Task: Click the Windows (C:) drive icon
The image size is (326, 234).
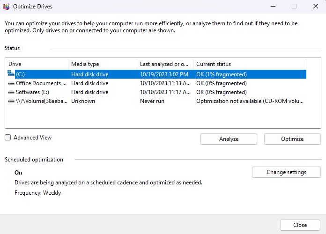Action: 11,74
